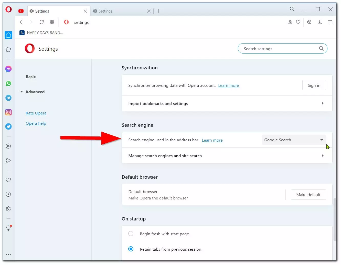The image size is (341, 265).
Task: Open the extensions cube icon
Action: [x=309, y=22]
